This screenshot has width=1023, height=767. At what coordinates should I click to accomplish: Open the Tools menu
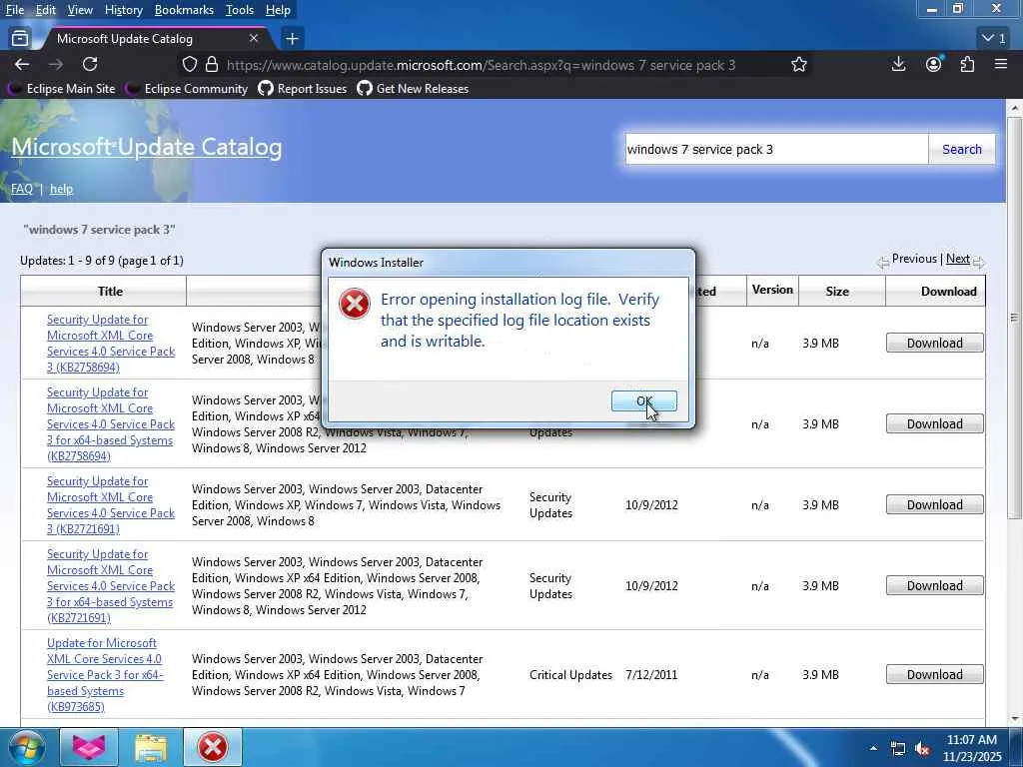pos(240,10)
